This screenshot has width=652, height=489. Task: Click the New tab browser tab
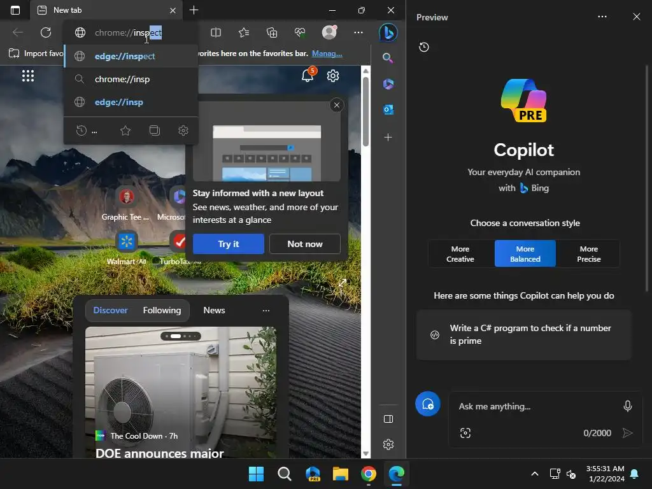(x=106, y=10)
